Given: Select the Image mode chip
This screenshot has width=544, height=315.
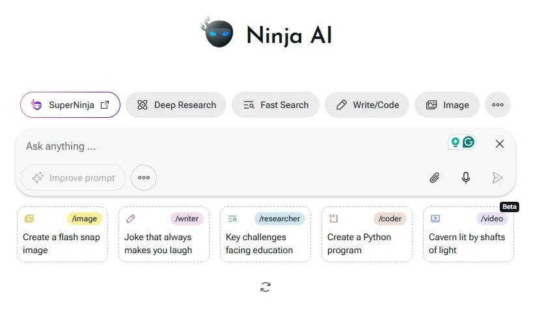Looking at the screenshot, I should [x=447, y=105].
